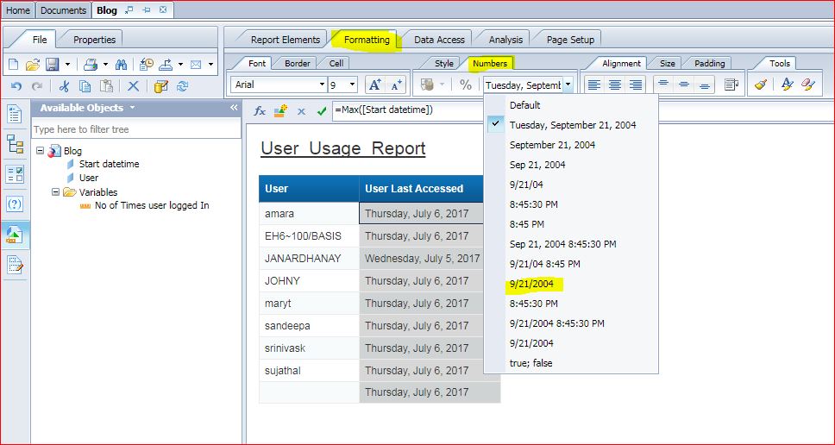Image resolution: width=835 pixels, height=445 pixels.
Task: Open the font size 9 dropdown
Action: pyautogui.click(x=353, y=85)
